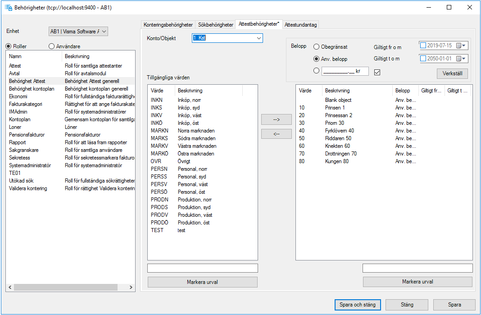The image size is (481, 315).
Task: Click Spara och stäng to save and close
Action: (x=357, y=305)
